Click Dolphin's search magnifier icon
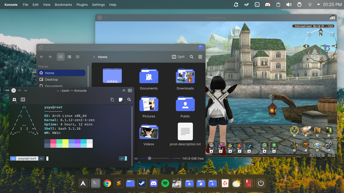 192,57
